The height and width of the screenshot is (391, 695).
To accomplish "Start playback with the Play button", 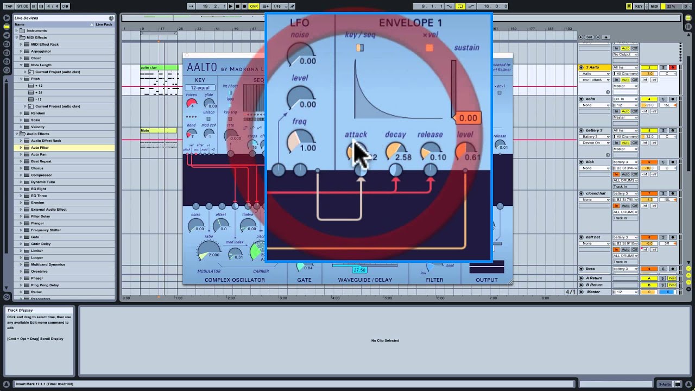I will [231, 6].
